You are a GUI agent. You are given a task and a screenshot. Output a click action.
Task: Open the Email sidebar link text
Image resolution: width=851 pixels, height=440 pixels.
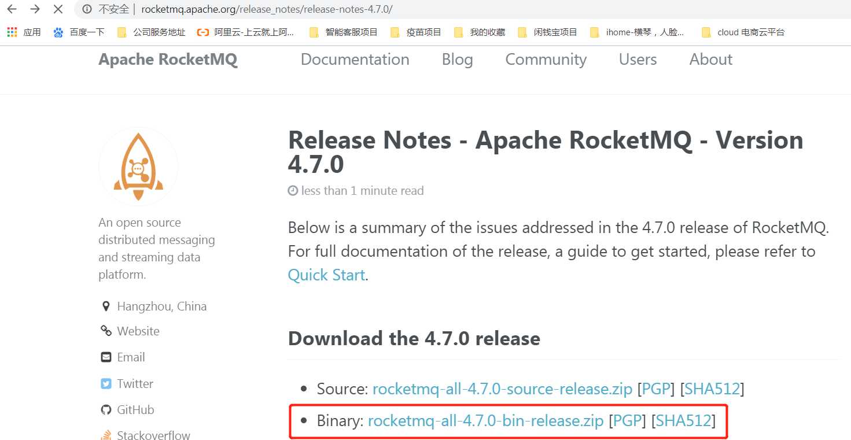pyautogui.click(x=131, y=357)
